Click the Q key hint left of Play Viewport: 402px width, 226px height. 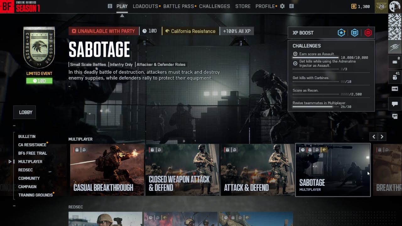110,6
